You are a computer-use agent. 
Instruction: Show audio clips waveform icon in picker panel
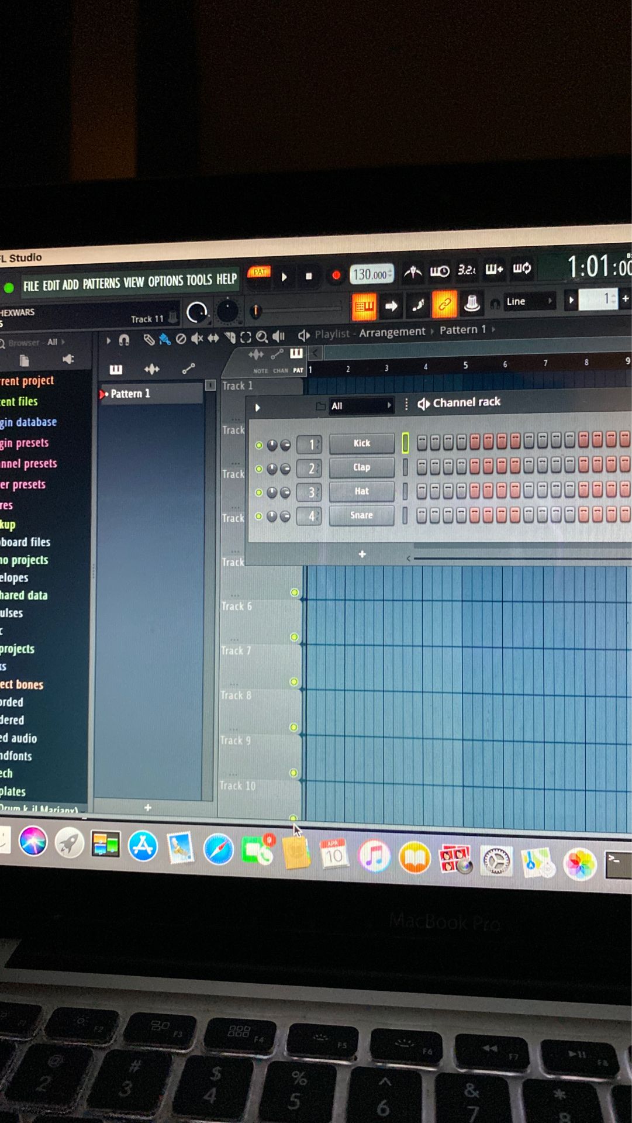pyautogui.click(x=152, y=368)
